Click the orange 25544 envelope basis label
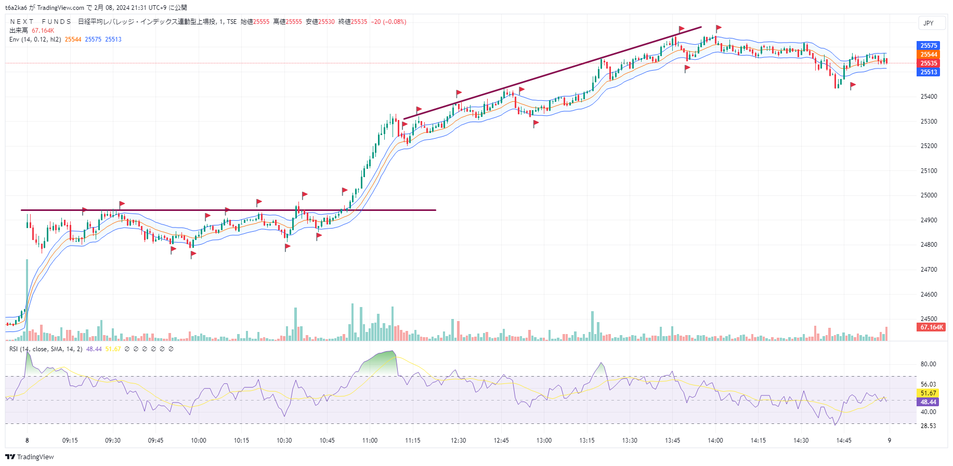The width and height of the screenshot is (953, 466). (929, 55)
